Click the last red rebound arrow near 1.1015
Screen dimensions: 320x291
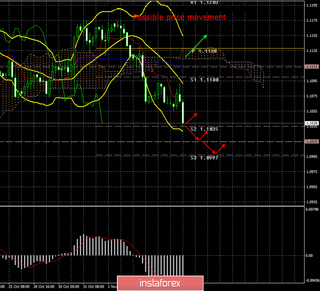tap(220, 149)
